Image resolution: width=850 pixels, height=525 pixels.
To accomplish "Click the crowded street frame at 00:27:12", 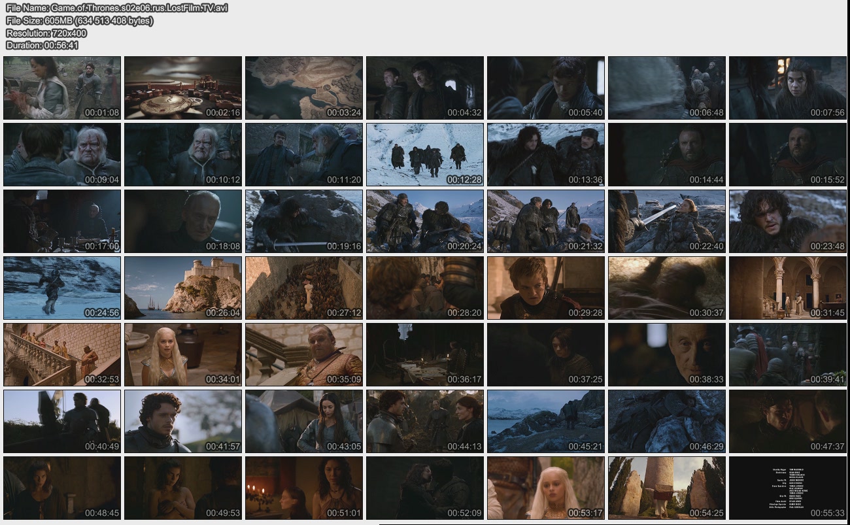I will click(x=304, y=288).
